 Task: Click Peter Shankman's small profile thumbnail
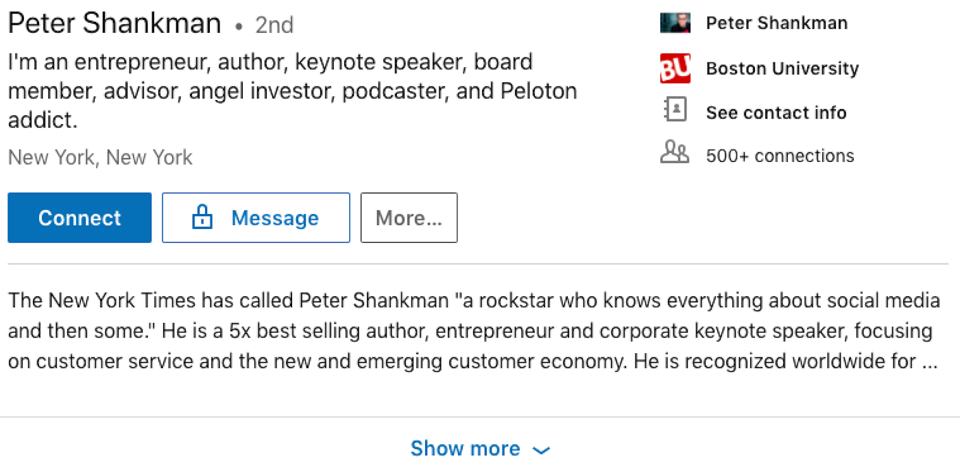tap(675, 23)
